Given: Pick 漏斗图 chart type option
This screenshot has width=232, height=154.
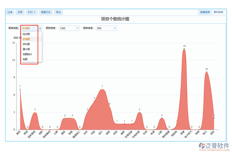Looking at the screenshot, I should pyautogui.click(x=26, y=49).
